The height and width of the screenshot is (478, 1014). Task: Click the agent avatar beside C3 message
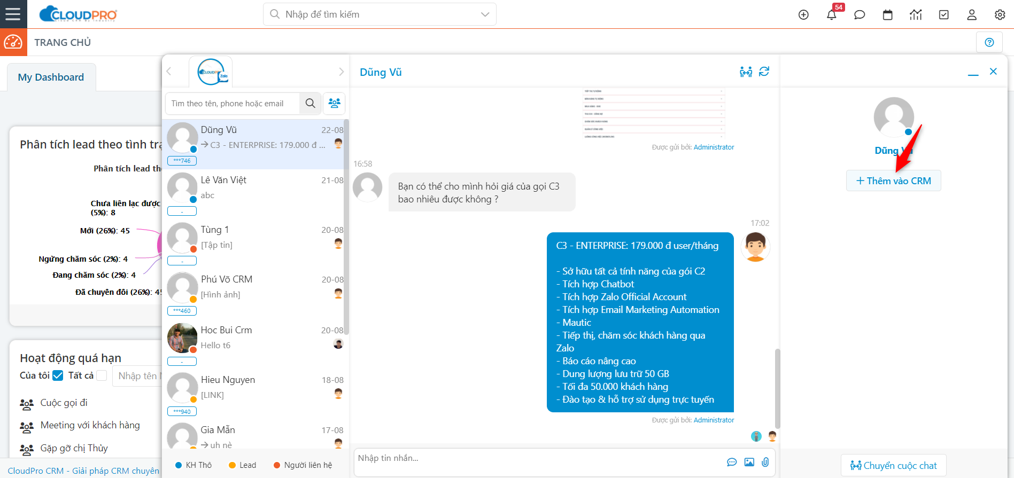point(755,247)
